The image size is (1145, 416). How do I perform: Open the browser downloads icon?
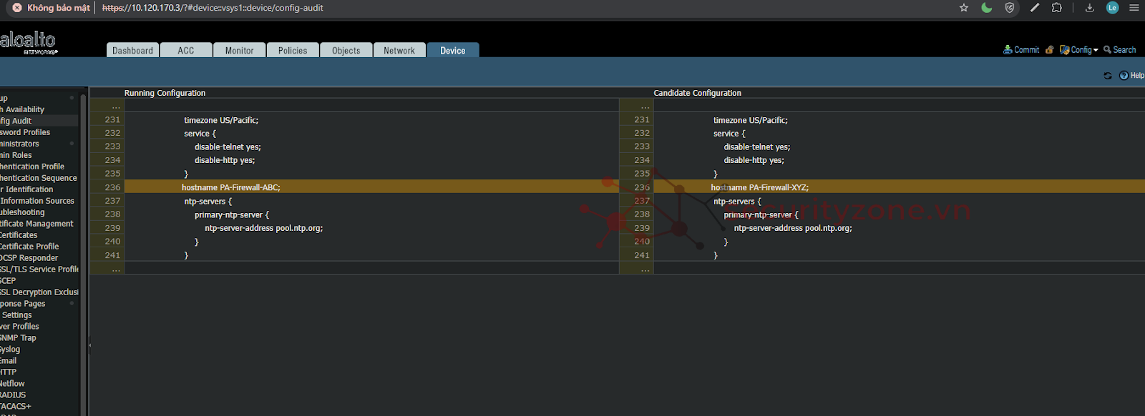click(x=1089, y=8)
